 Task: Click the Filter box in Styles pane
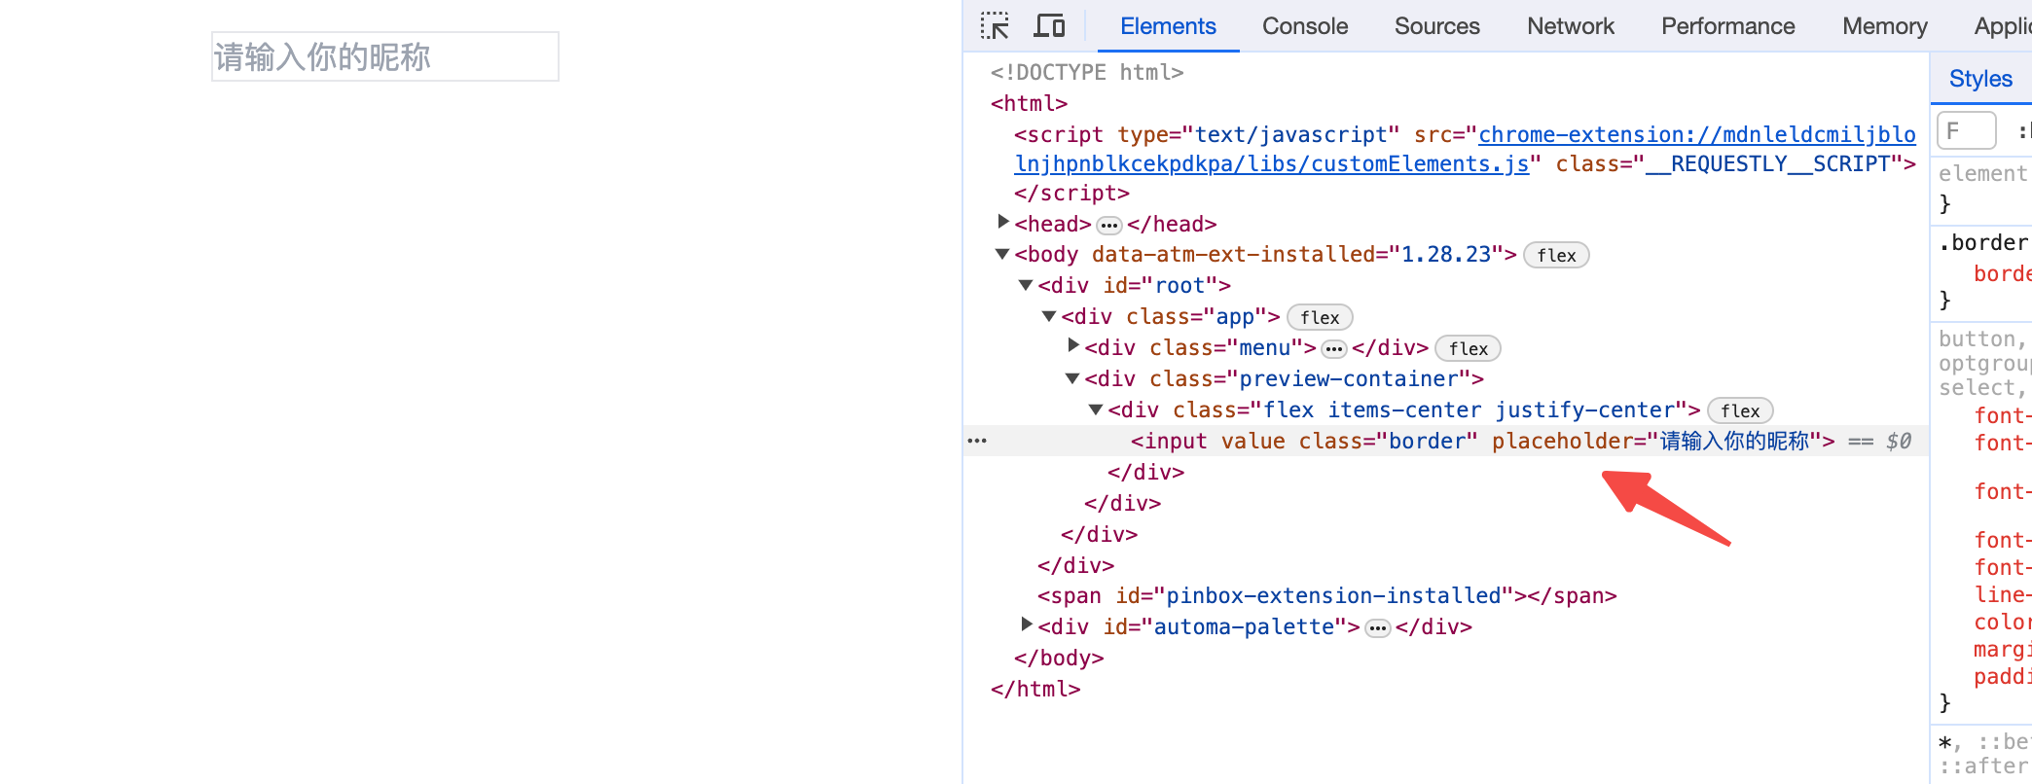click(1966, 130)
